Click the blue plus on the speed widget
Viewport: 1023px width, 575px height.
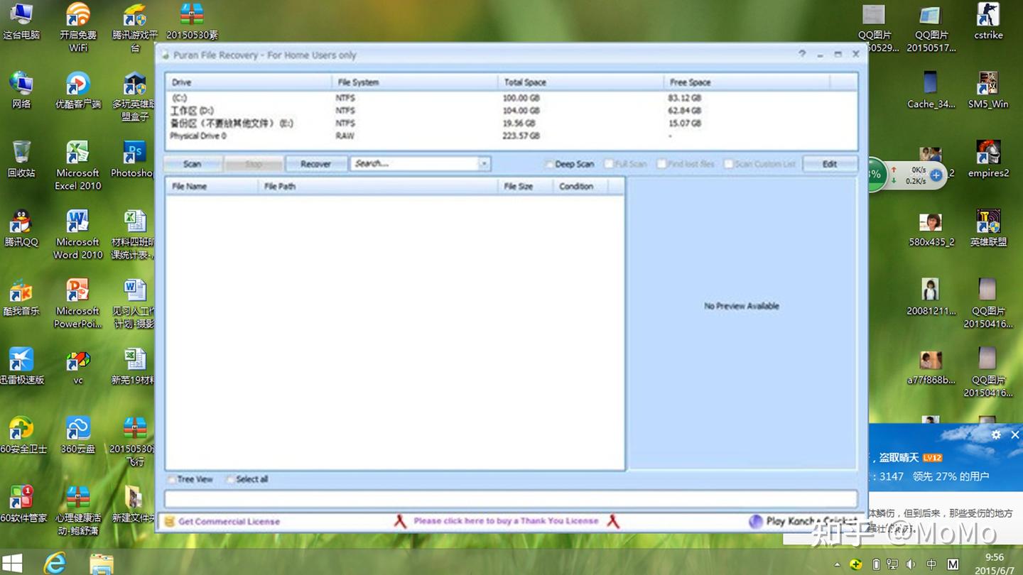point(936,175)
